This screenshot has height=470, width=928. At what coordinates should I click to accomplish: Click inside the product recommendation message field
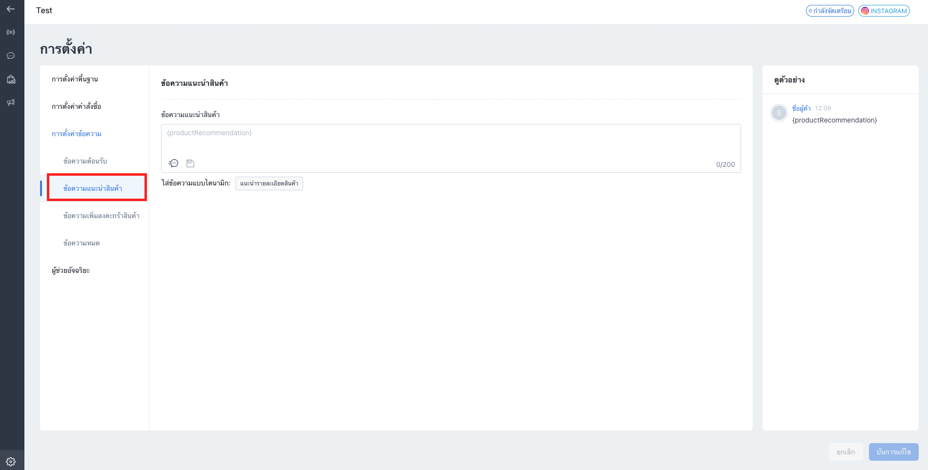451,148
